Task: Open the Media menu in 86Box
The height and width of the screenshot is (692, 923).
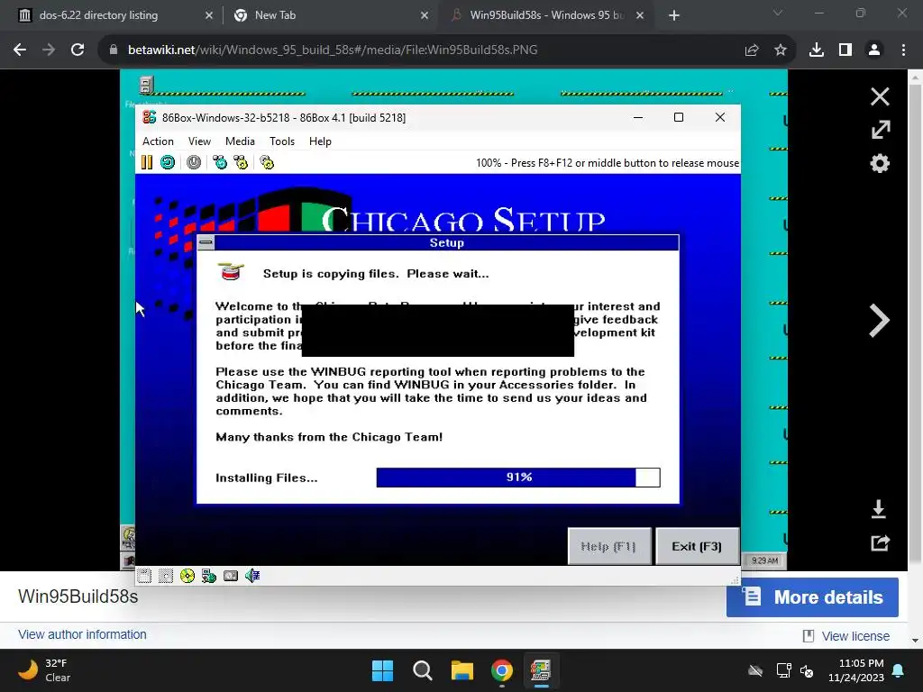Action: point(240,141)
